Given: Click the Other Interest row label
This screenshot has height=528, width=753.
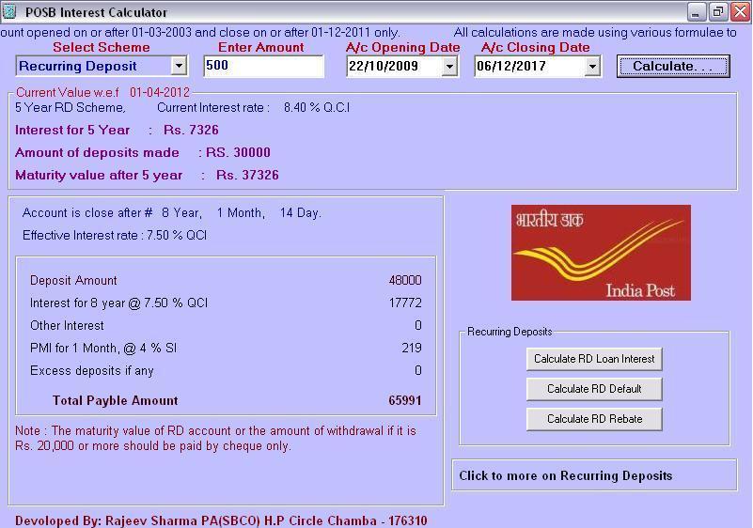Looking at the screenshot, I should pyautogui.click(x=67, y=325).
